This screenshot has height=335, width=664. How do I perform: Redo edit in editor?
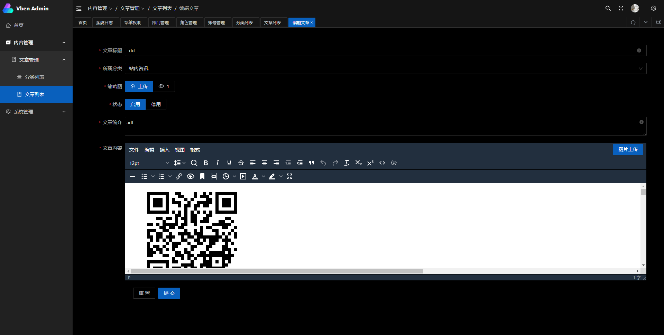(335, 163)
